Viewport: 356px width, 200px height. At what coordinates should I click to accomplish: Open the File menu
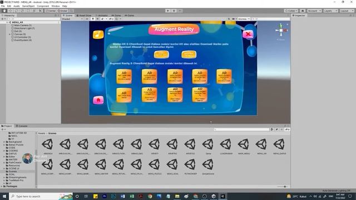[x=3, y=6]
